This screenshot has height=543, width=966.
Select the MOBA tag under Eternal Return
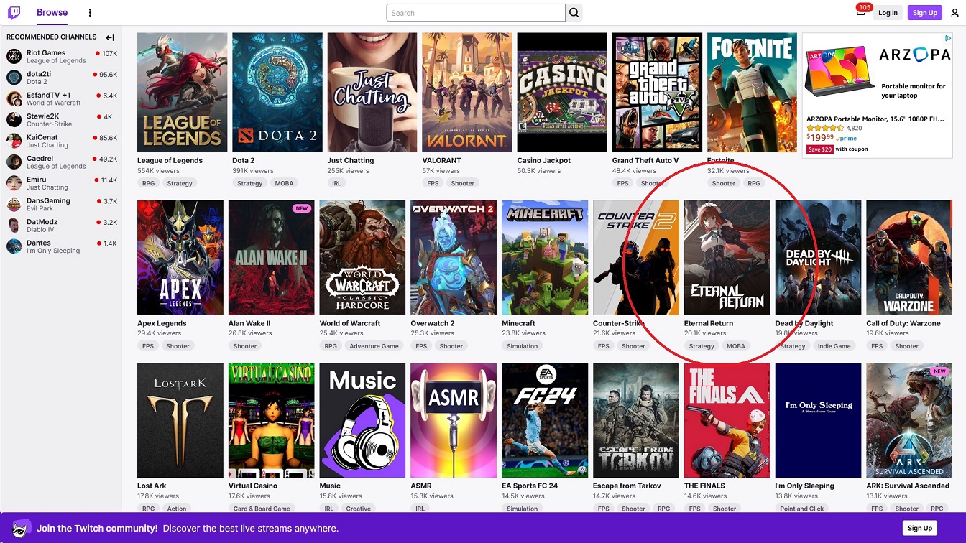pos(736,346)
